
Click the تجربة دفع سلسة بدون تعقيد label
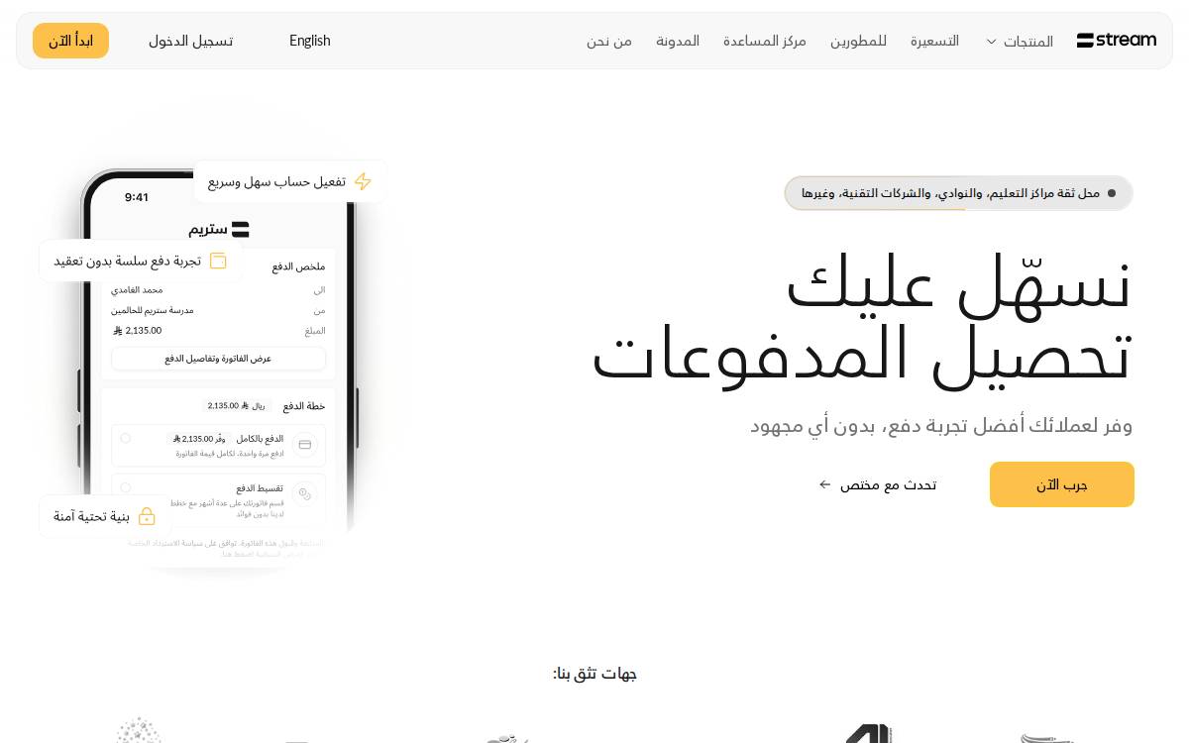click(127, 261)
